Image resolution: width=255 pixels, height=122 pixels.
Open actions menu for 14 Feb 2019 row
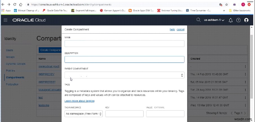tap(245, 74)
